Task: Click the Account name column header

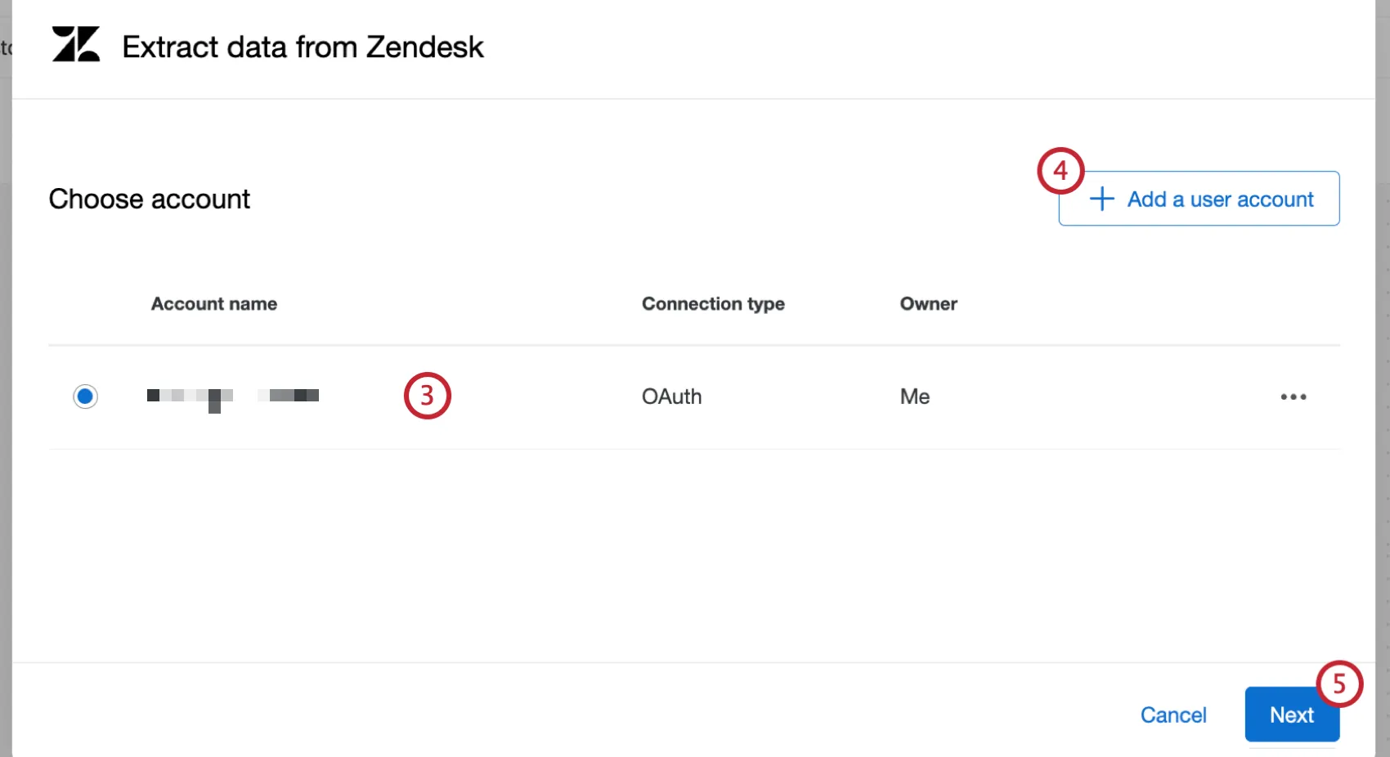Action: (213, 303)
